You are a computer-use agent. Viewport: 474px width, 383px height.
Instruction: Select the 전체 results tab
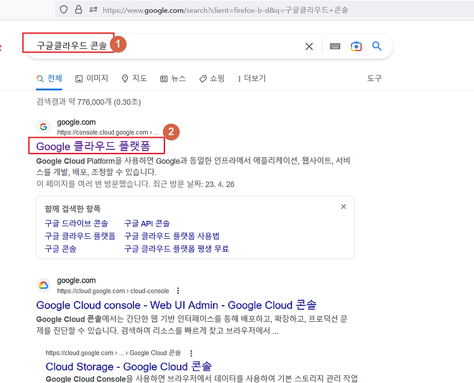click(49, 78)
